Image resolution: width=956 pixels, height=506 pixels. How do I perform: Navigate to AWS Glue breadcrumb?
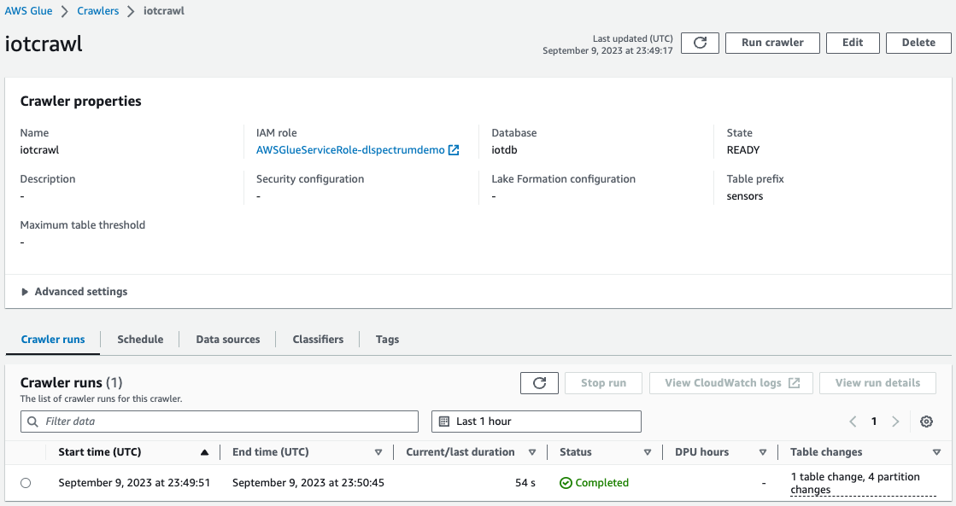tap(29, 11)
